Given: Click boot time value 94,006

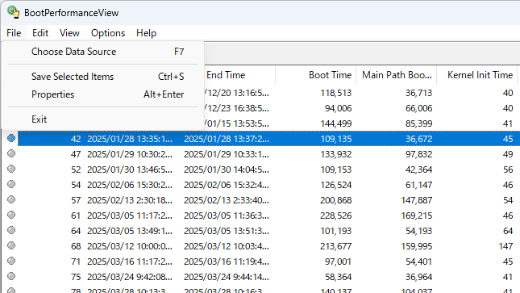Looking at the screenshot, I should click(x=338, y=108).
